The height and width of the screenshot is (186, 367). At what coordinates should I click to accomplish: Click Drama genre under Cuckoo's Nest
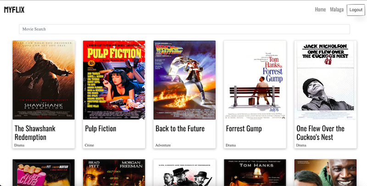301,145
